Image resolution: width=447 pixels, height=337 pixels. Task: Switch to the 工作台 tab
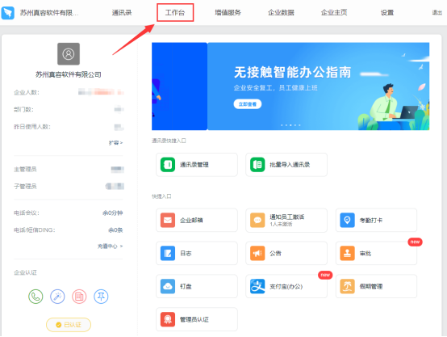click(x=175, y=13)
